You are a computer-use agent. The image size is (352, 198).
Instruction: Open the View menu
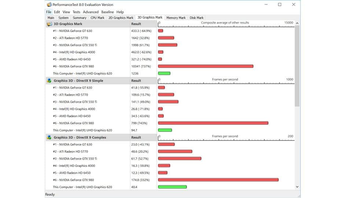(66, 12)
